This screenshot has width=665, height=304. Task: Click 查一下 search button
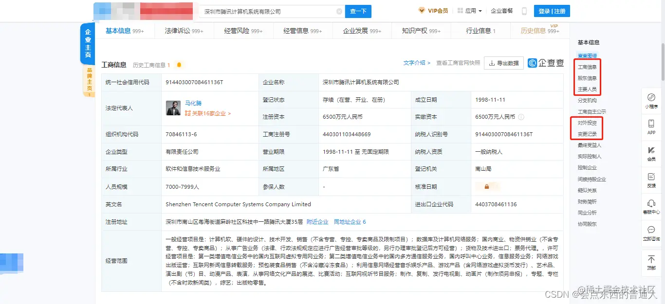tap(358, 11)
